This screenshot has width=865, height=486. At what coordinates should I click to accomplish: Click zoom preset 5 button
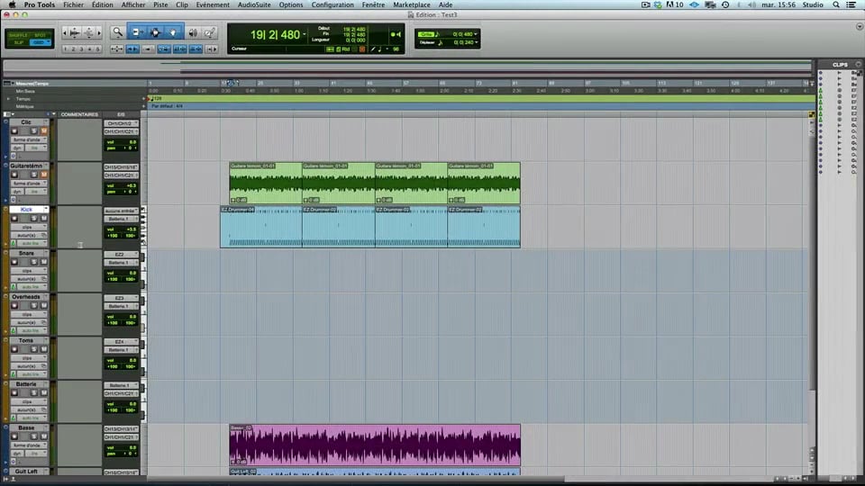click(98, 49)
